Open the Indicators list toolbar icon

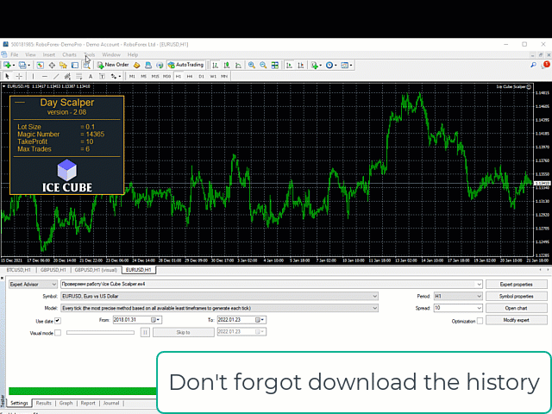(315, 66)
